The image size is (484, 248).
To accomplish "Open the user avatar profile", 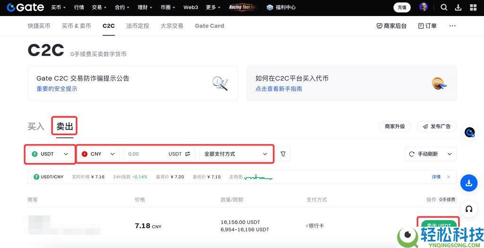I will (423, 8).
